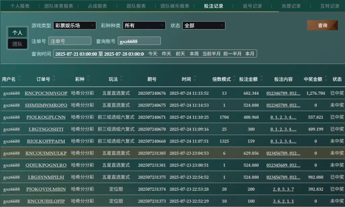Sort by 时间 column arrows
Screen dimensions: 345x207
pyautogui.click(x=194, y=79)
